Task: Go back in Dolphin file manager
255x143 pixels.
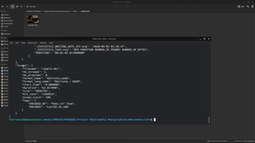Action: (3, 6)
